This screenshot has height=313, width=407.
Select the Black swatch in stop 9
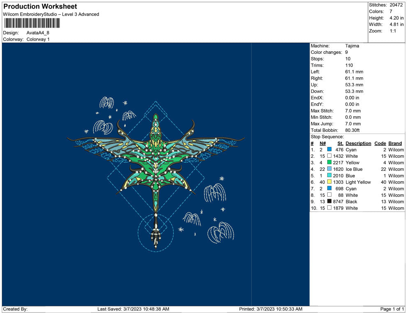329,201
